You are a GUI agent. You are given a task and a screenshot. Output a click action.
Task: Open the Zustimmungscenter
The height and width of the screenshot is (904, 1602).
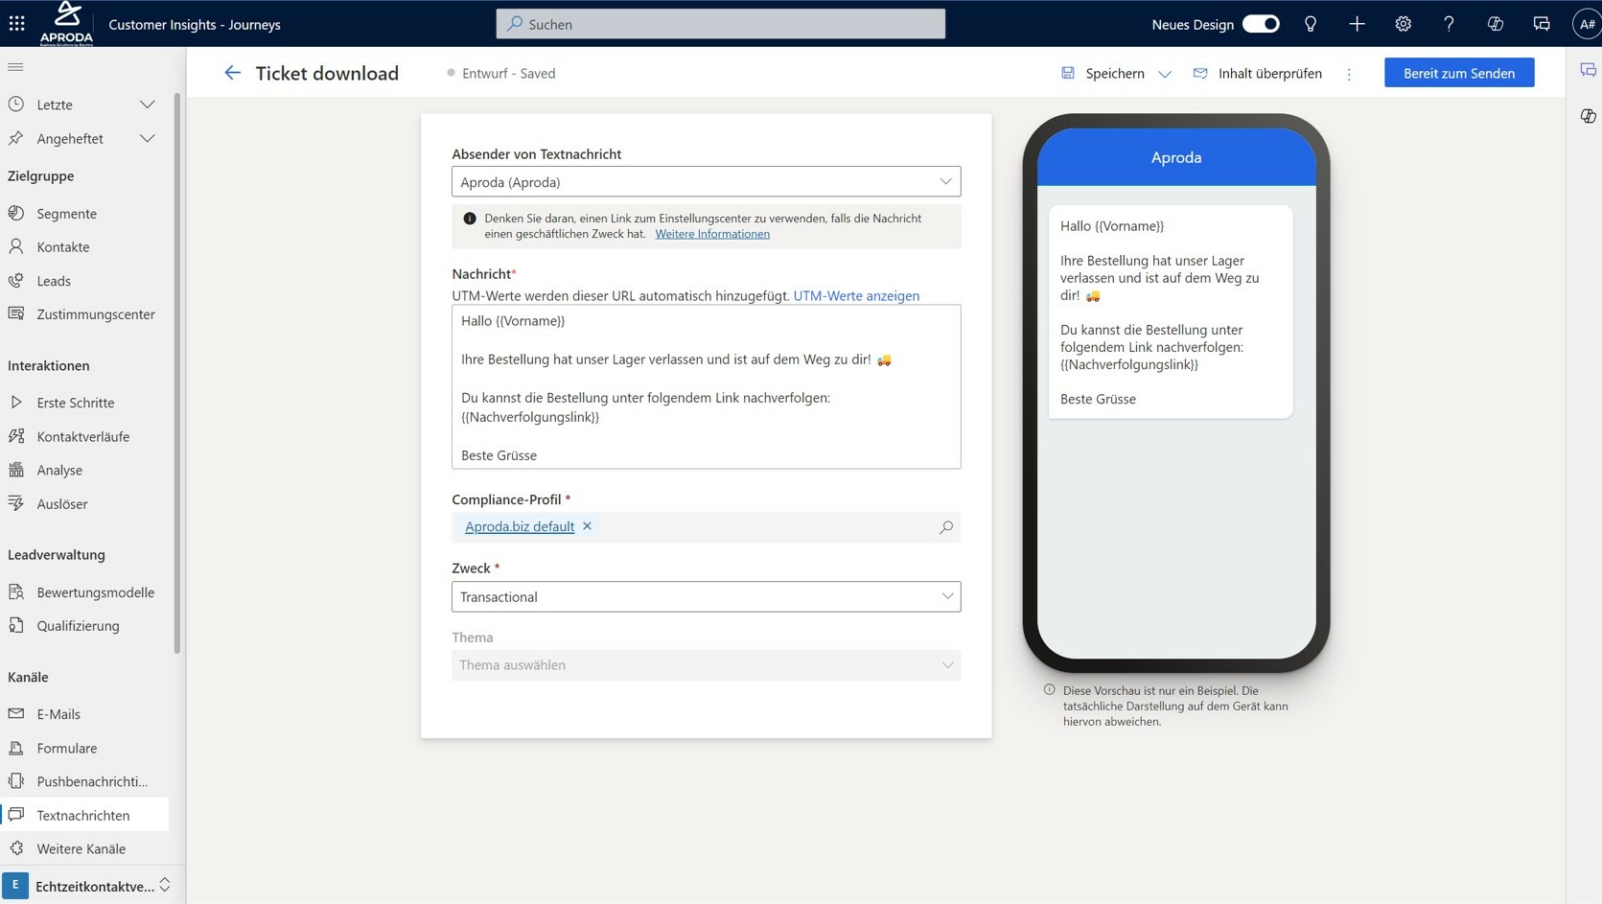tap(96, 313)
